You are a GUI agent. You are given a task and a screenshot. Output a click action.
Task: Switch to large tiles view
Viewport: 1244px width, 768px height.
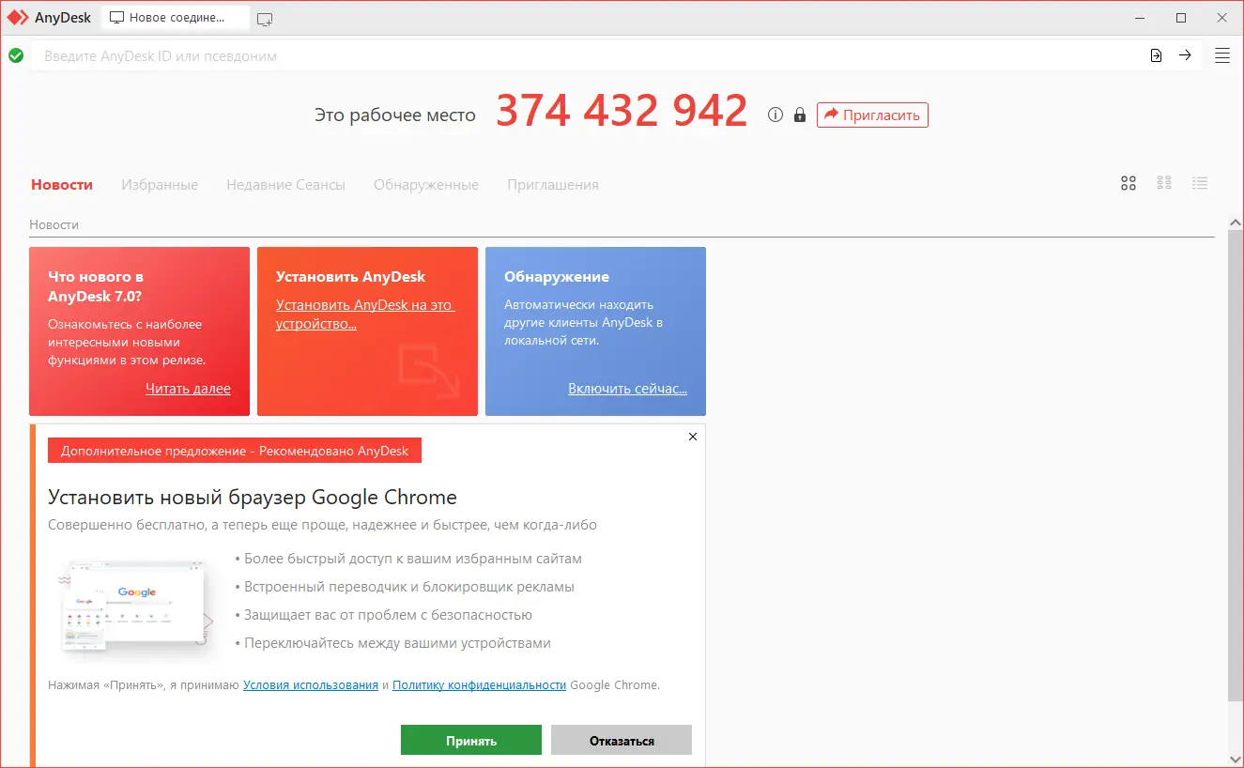(1129, 183)
